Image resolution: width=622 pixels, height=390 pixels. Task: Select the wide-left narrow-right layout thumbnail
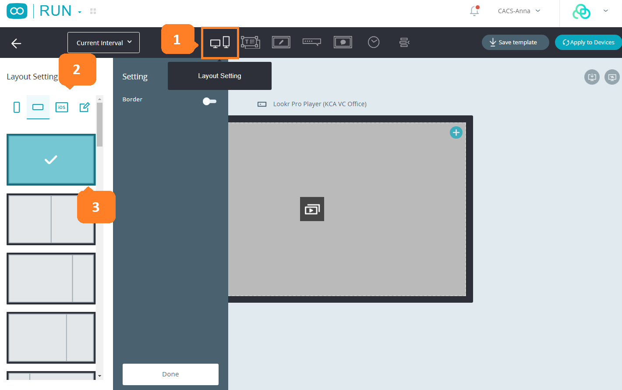[51, 279]
